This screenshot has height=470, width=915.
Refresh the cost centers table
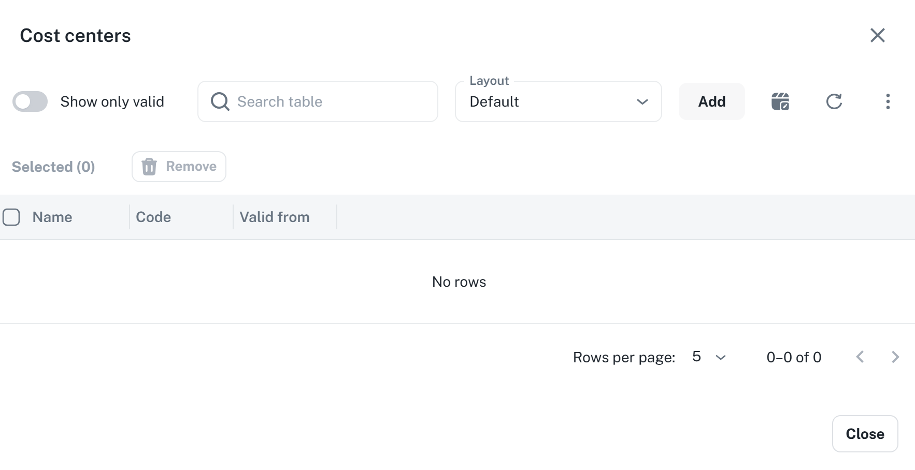coord(834,101)
